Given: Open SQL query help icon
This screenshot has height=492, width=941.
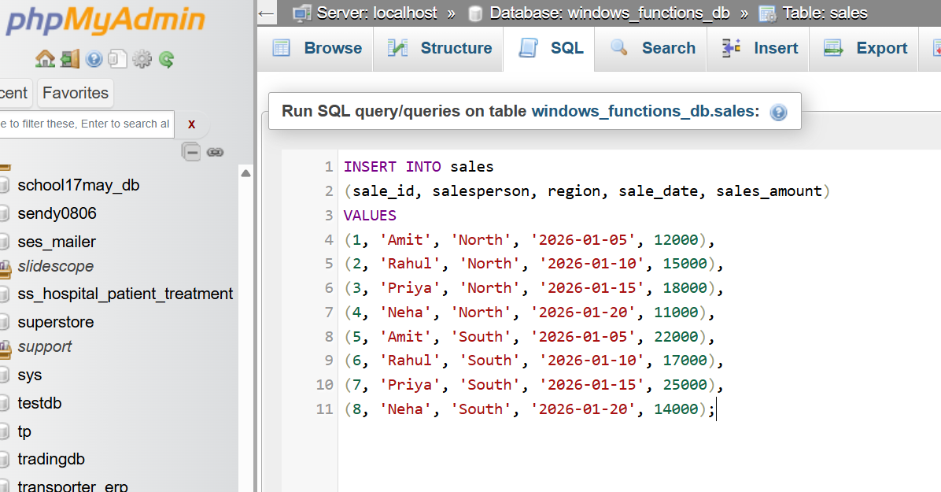Looking at the screenshot, I should click(x=778, y=113).
